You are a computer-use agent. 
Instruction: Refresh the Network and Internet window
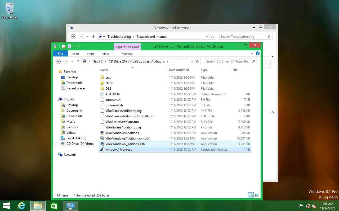tap(213, 37)
